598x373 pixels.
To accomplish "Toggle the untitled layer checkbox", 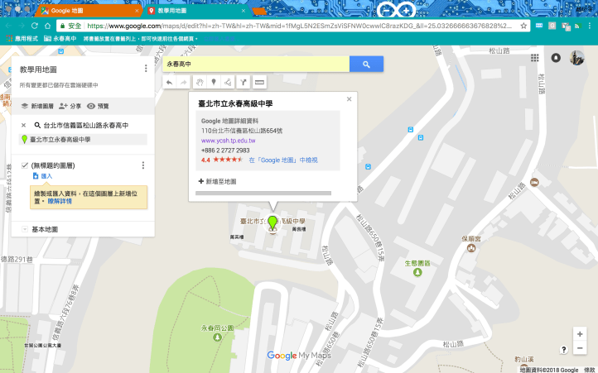I will (x=25, y=165).
